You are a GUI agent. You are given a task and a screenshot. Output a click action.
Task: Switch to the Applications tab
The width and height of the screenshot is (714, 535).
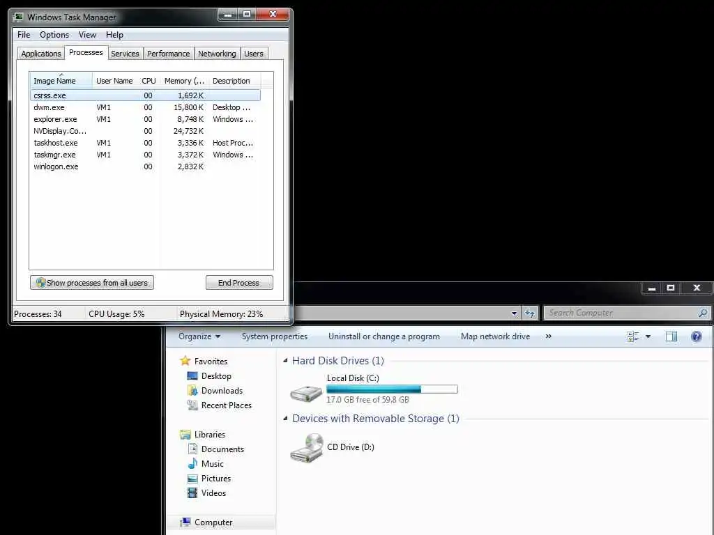41,54
